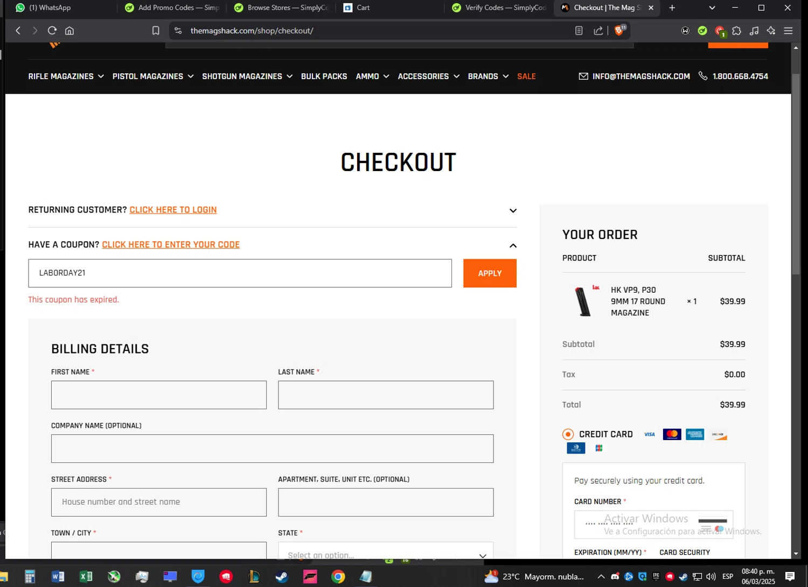Image resolution: width=808 pixels, height=587 pixels.
Task: Expand the Ammo menu
Action: point(372,76)
